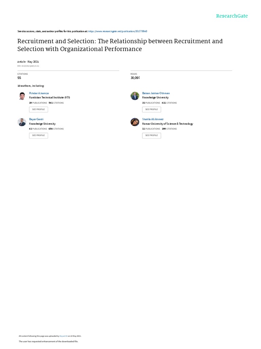The image size is (261, 349).
Task: Click the 10 authors, including label
Action: [x=31, y=86]
